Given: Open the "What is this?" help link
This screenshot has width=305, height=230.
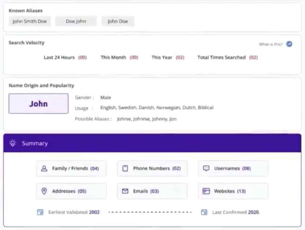Looking at the screenshot, I should (271, 44).
